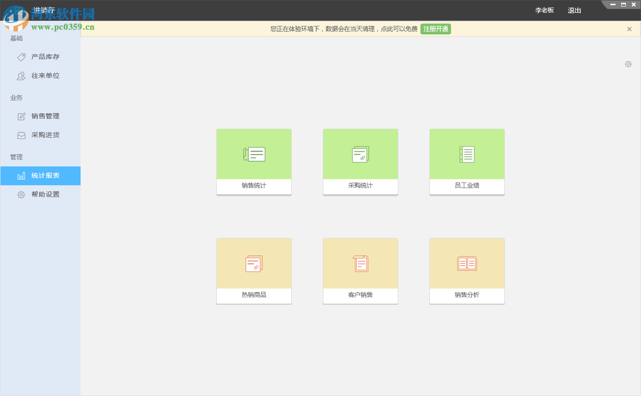Dismiss the trial notice banner

629,29
